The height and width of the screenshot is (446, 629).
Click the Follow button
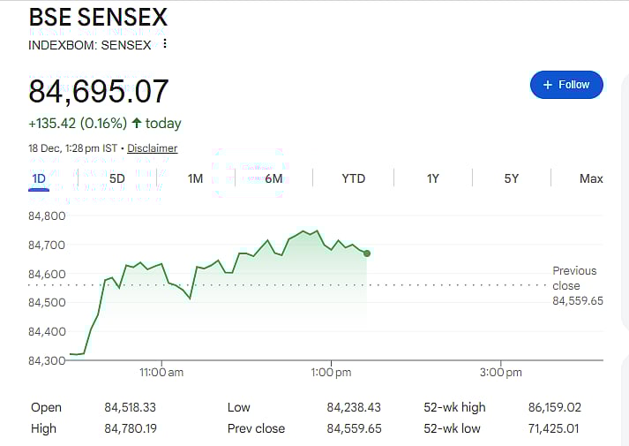click(566, 85)
